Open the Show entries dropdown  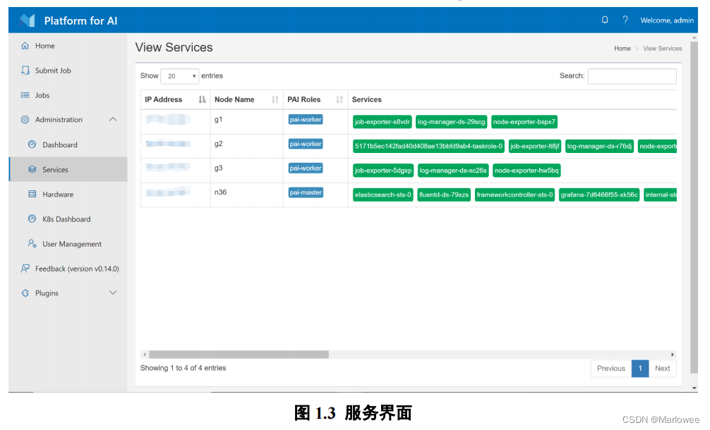pyautogui.click(x=180, y=75)
